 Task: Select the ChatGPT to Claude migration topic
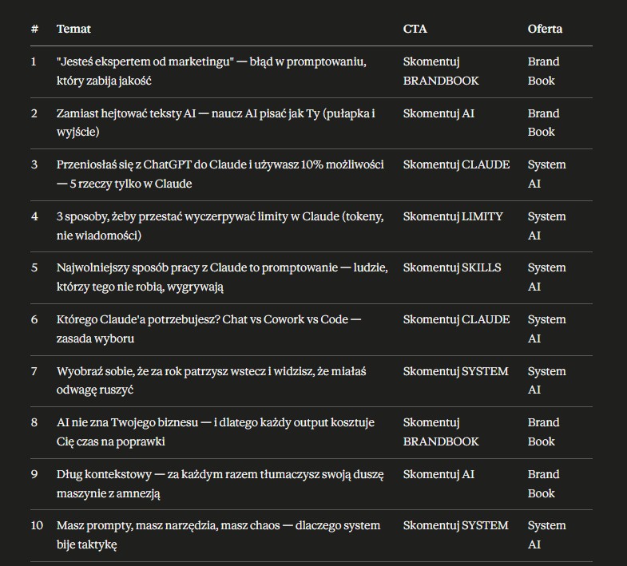click(x=220, y=174)
